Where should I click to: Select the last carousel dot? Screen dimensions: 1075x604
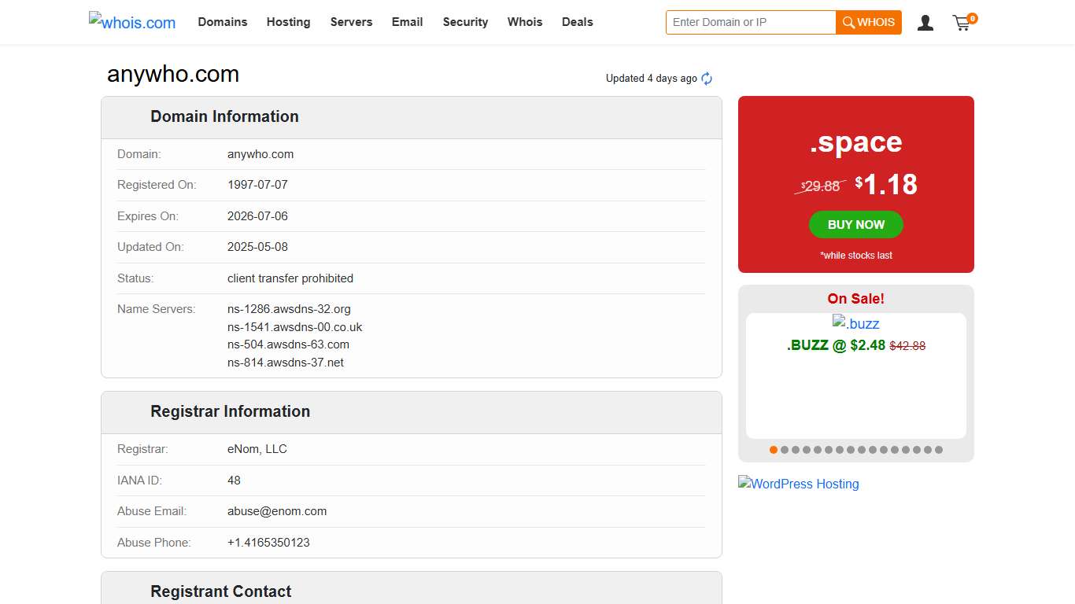(939, 450)
